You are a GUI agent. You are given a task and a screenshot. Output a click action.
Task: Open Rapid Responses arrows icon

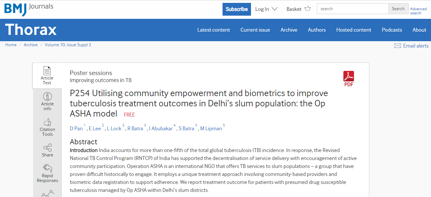47,168
